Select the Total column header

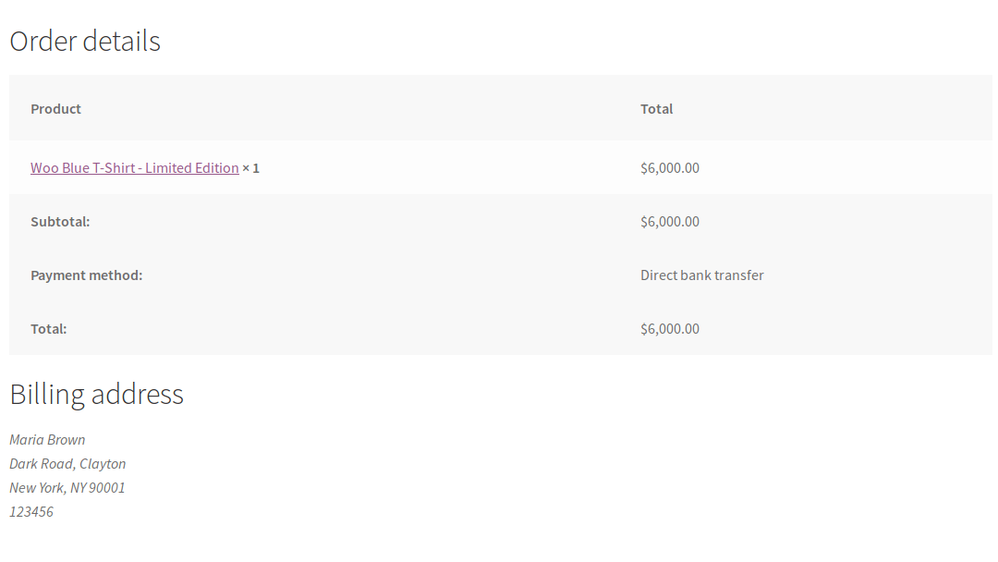656,108
